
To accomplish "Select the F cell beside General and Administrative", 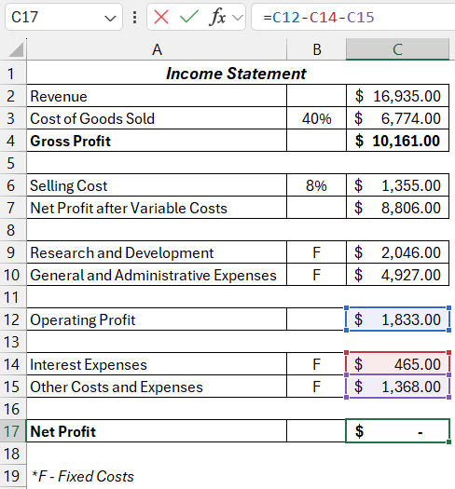I will point(316,275).
